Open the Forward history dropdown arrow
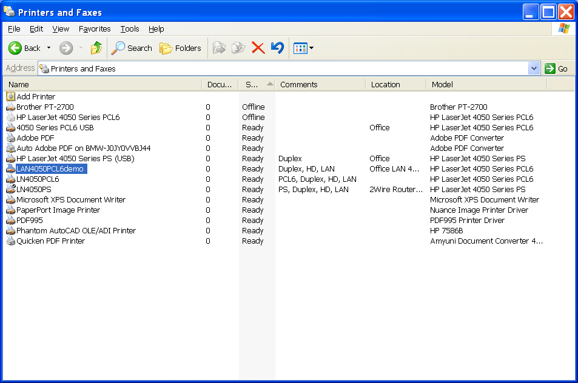Viewport: 578px width, 383px height. 81,48
